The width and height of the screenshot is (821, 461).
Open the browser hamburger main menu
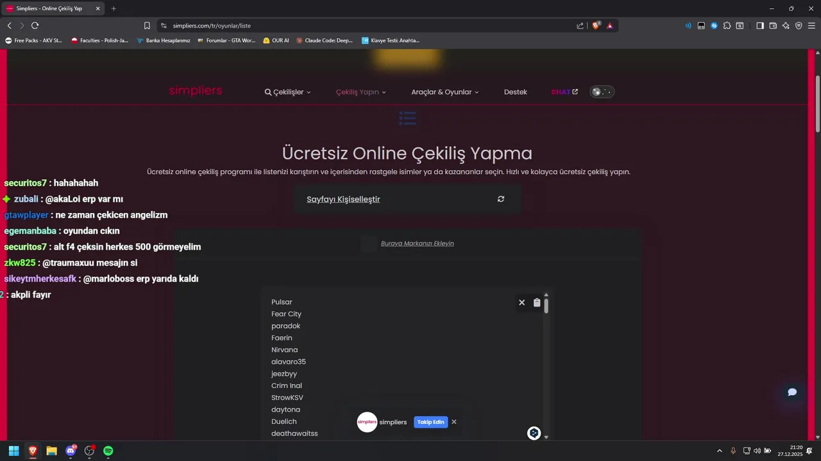tap(811, 26)
